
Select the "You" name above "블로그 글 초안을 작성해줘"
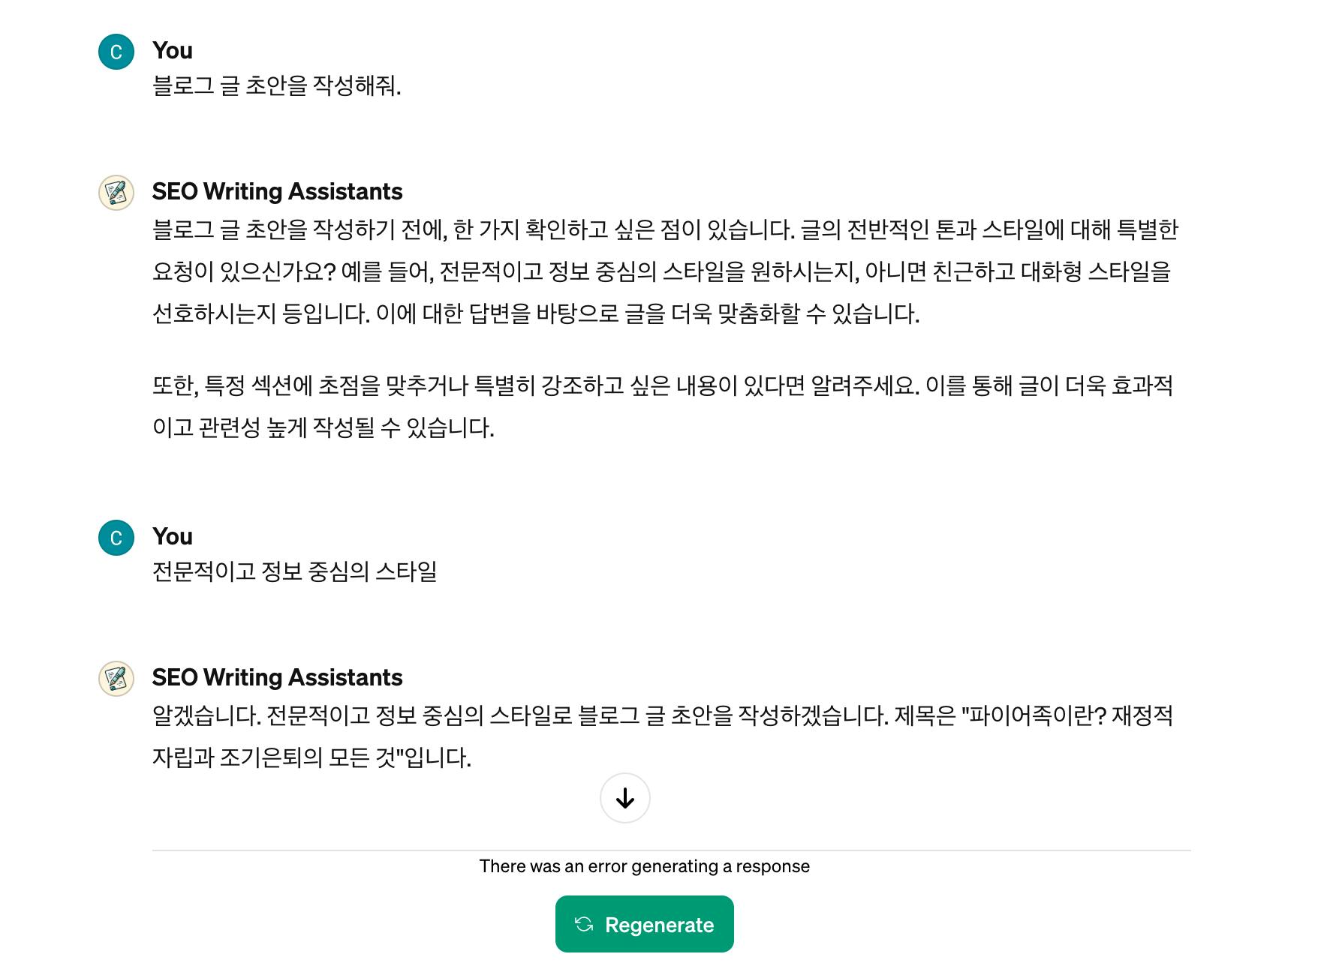click(x=172, y=50)
